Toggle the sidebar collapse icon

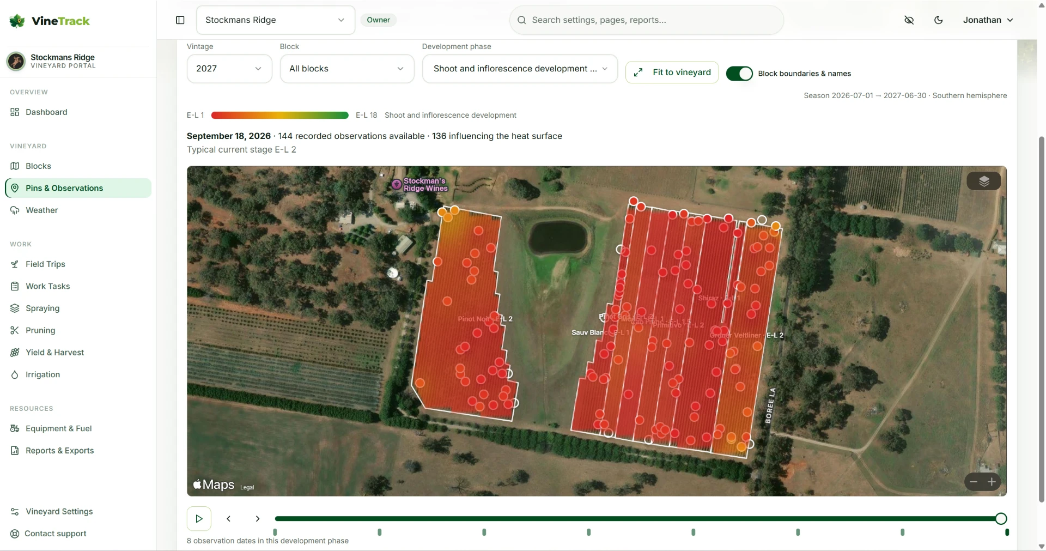pos(180,20)
